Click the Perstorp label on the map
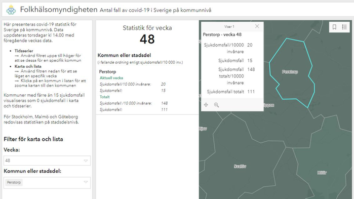The height and width of the screenshot is (199, 354). (290, 72)
